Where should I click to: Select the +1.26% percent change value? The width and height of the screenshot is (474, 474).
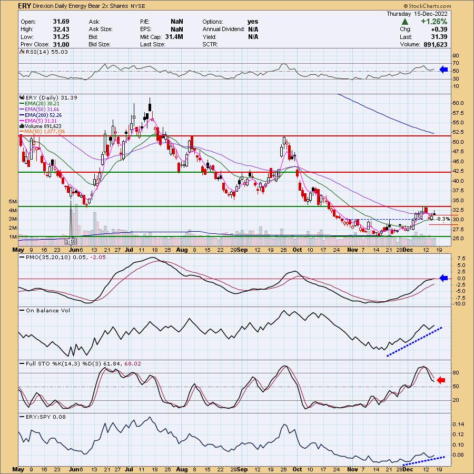tap(434, 22)
